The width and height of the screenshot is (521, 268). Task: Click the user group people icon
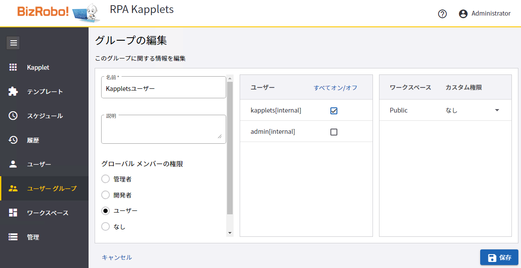[x=13, y=188]
